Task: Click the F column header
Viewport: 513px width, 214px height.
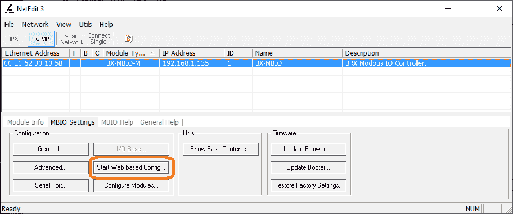Action: (x=75, y=53)
